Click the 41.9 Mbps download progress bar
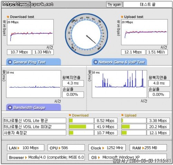The width and height of the screenshot is (173, 165). [x=81, y=127]
